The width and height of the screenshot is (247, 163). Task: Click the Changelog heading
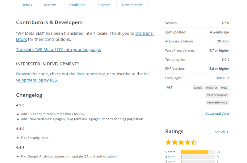tap(29, 95)
